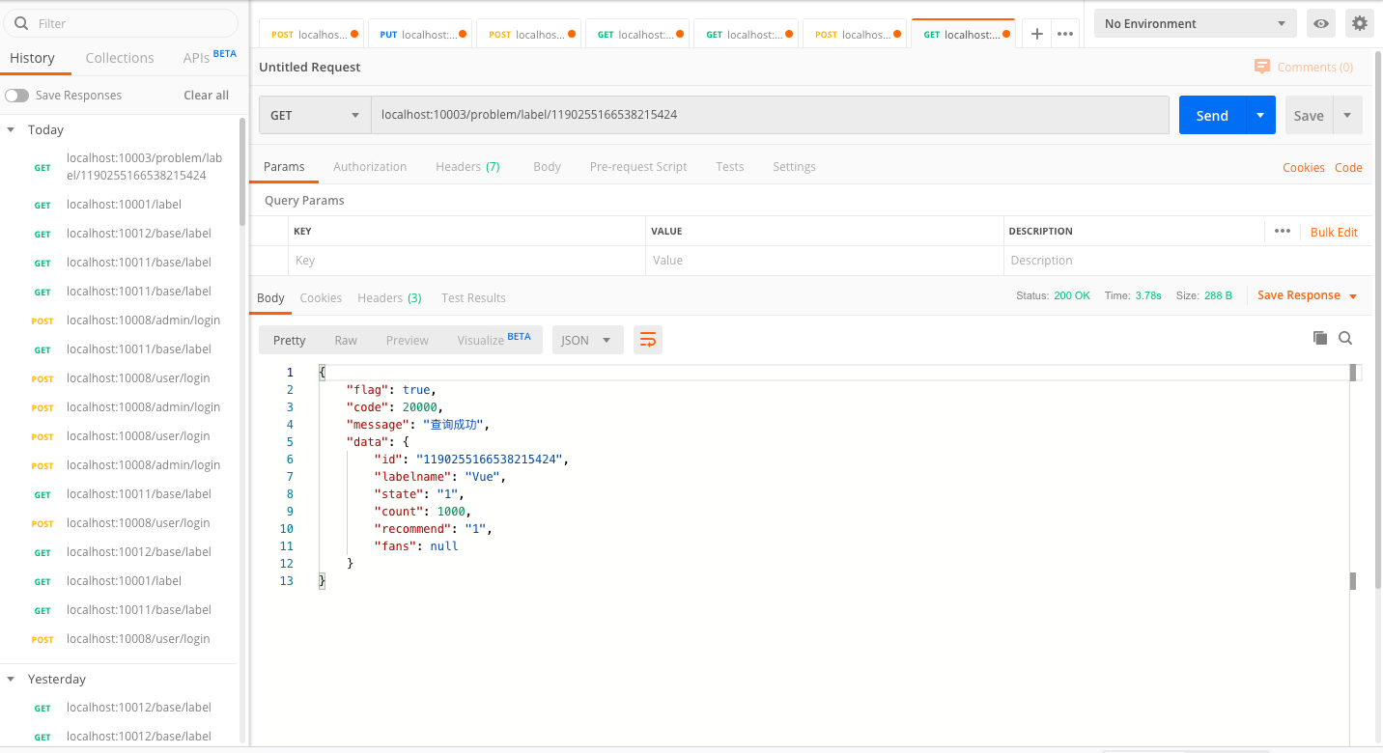The image size is (1383, 753).
Task: Click Clear all history link
Action: pyautogui.click(x=206, y=96)
